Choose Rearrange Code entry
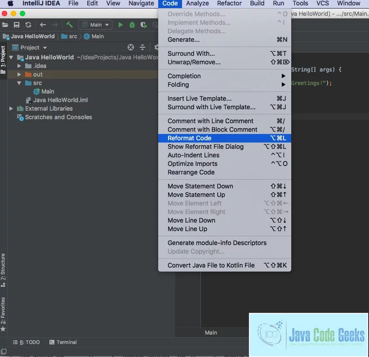Screen dimensions: 369x357 tap(225, 172)
